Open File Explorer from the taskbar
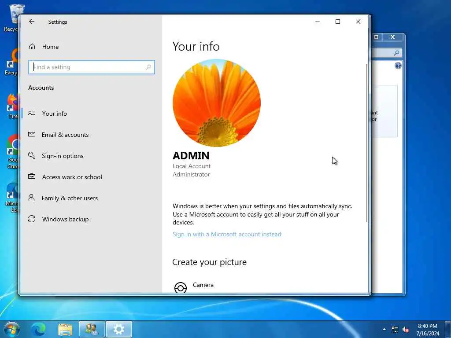This screenshot has width=451, height=338. [x=65, y=329]
